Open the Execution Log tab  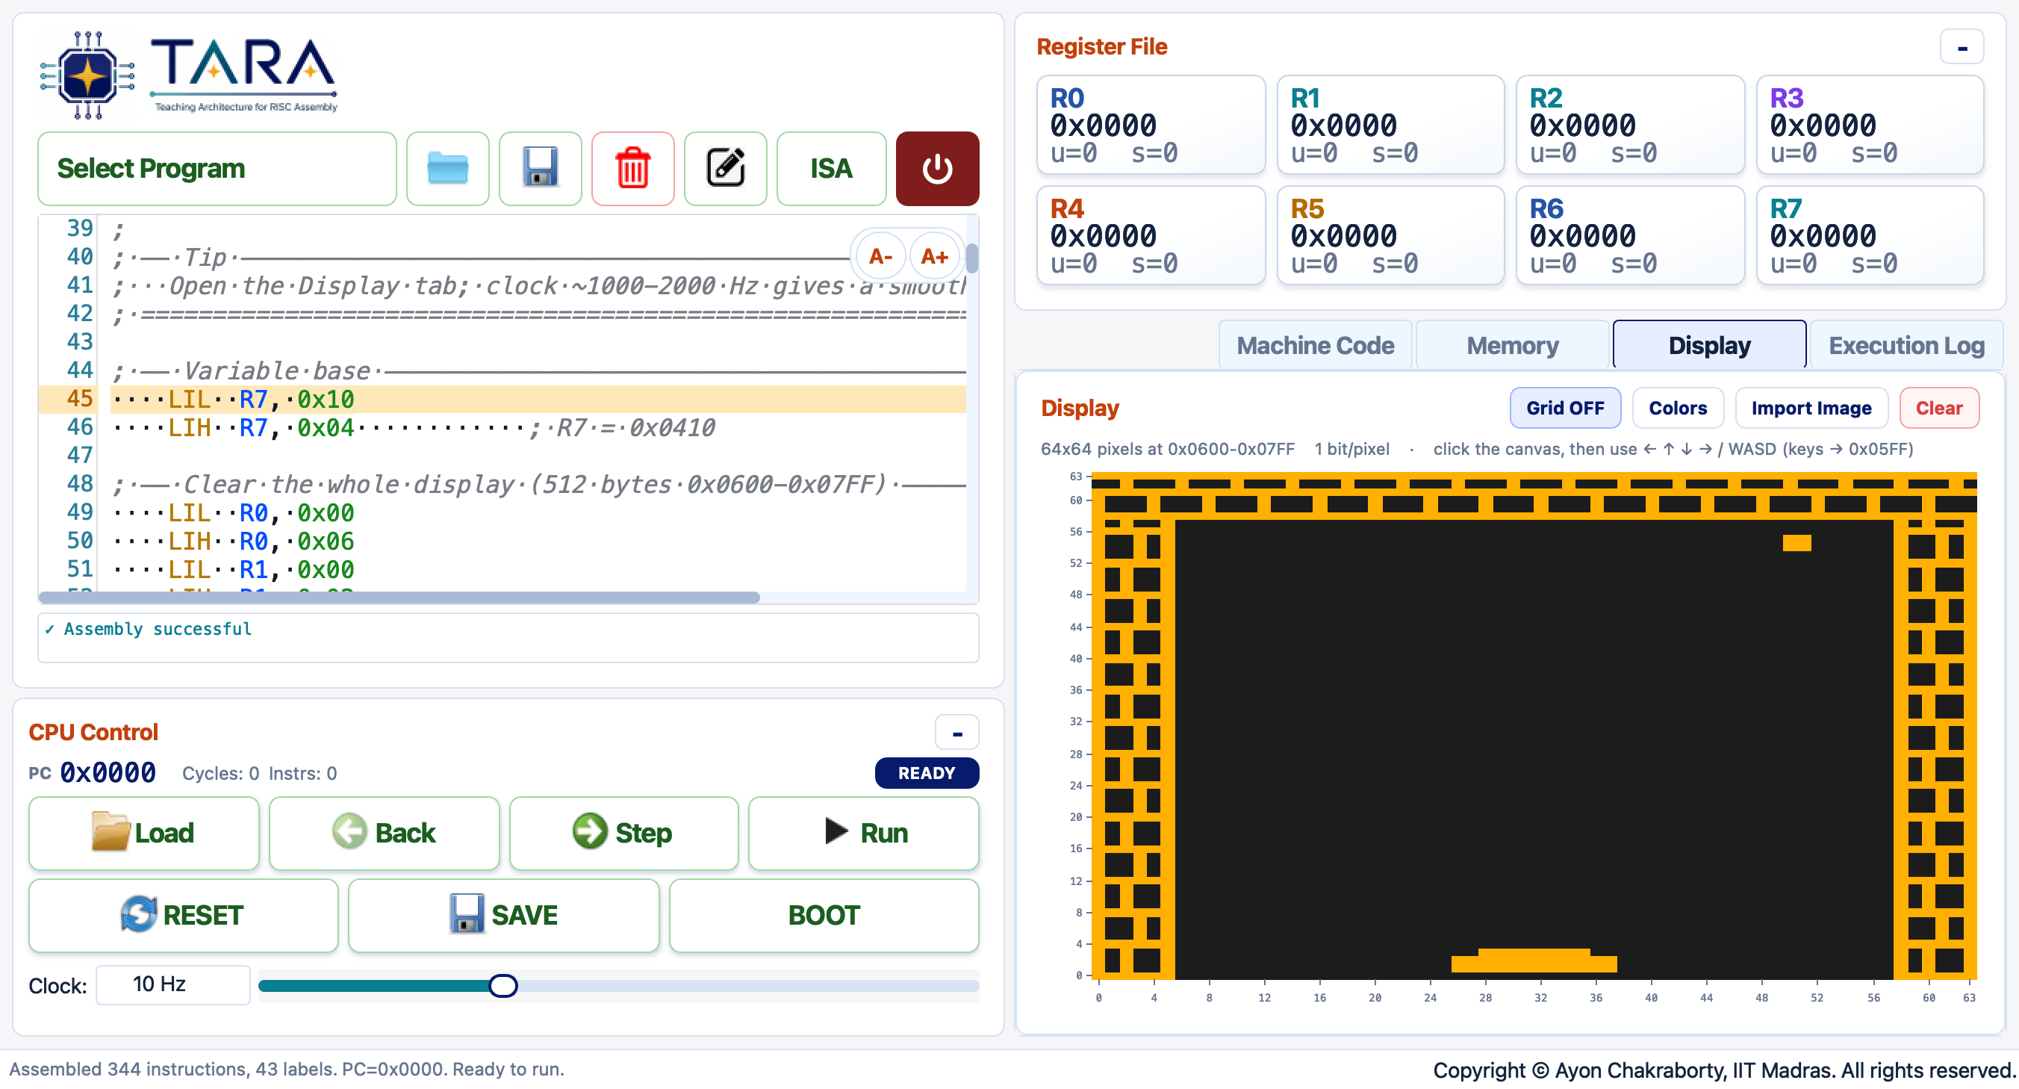point(1906,345)
